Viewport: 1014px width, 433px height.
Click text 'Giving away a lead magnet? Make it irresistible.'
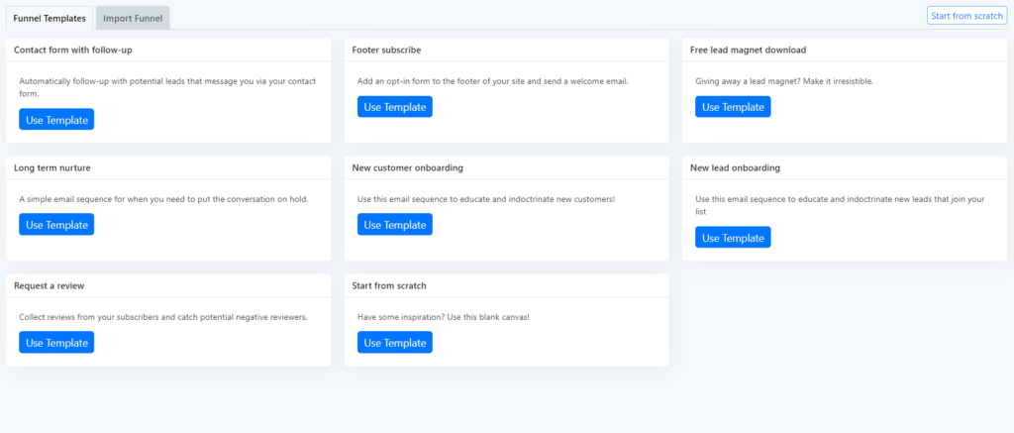click(x=784, y=81)
